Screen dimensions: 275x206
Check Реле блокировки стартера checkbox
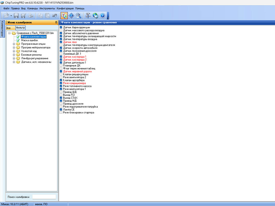coord(61,112)
